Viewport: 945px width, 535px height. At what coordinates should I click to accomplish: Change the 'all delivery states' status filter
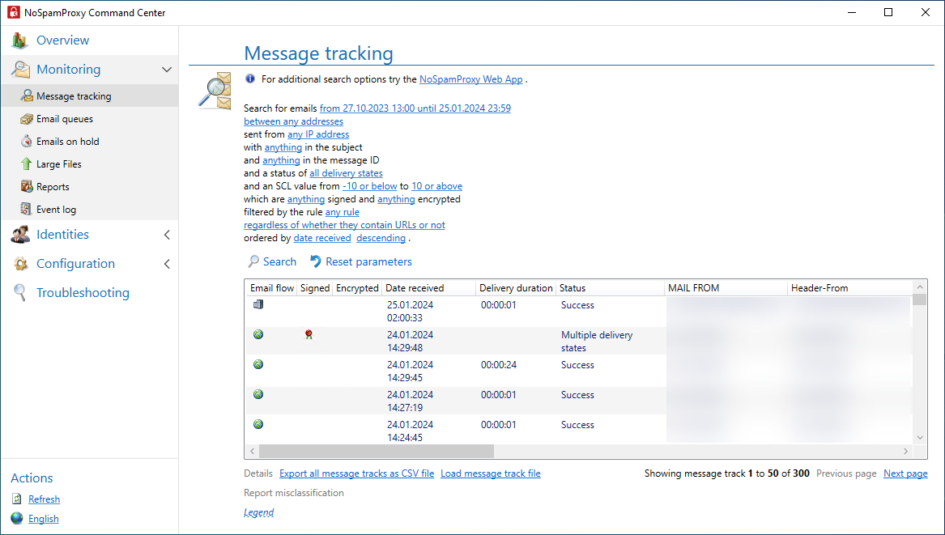pyautogui.click(x=346, y=173)
